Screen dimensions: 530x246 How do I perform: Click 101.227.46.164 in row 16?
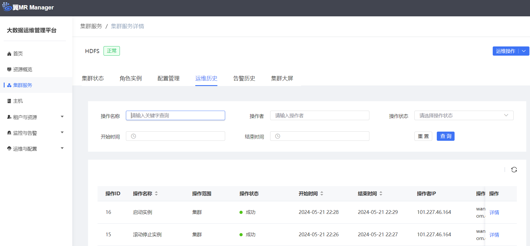[434, 212]
